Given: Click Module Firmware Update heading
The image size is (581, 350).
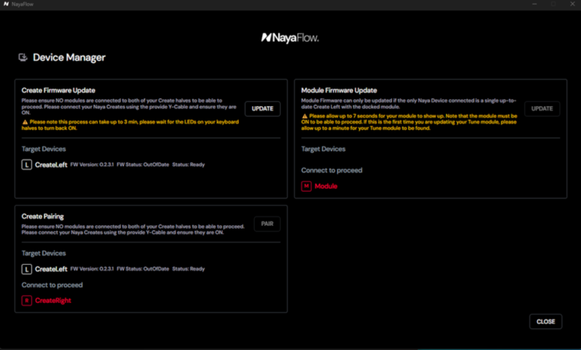Looking at the screenshot, I should 338,90.
